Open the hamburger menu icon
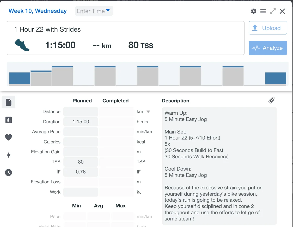This screenshot has height=227, width=293. [x=263, y=11]
